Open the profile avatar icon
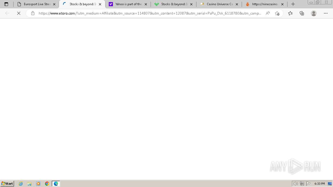Image resolution: width=333 pixels, height=187 pixels. [314, 13]
